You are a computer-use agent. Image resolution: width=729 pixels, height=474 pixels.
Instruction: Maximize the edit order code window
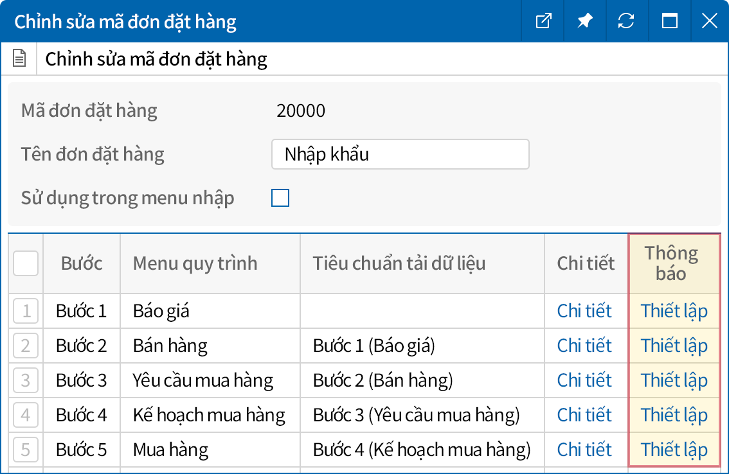[670, 21]
